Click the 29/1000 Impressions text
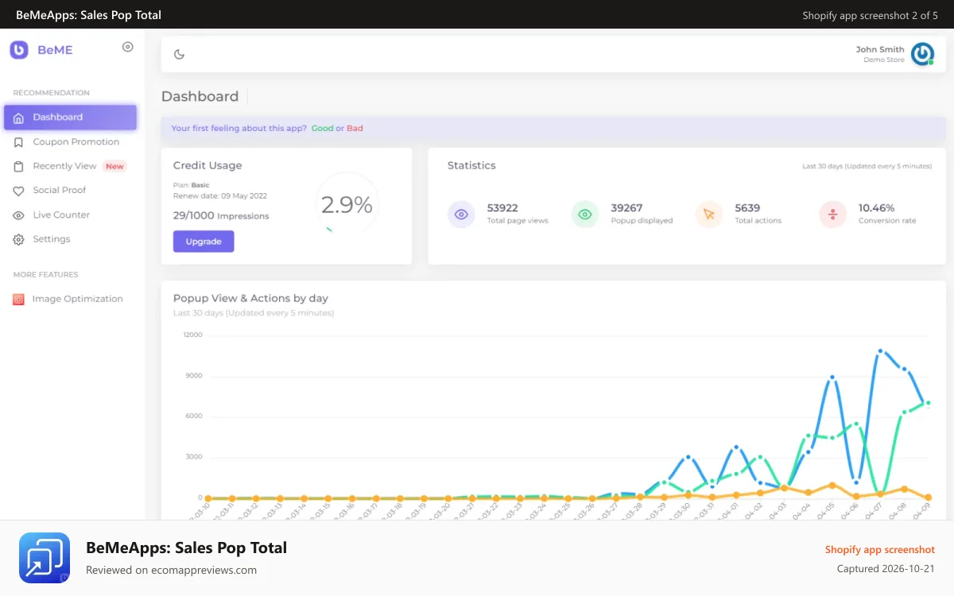 click(221, 216)
